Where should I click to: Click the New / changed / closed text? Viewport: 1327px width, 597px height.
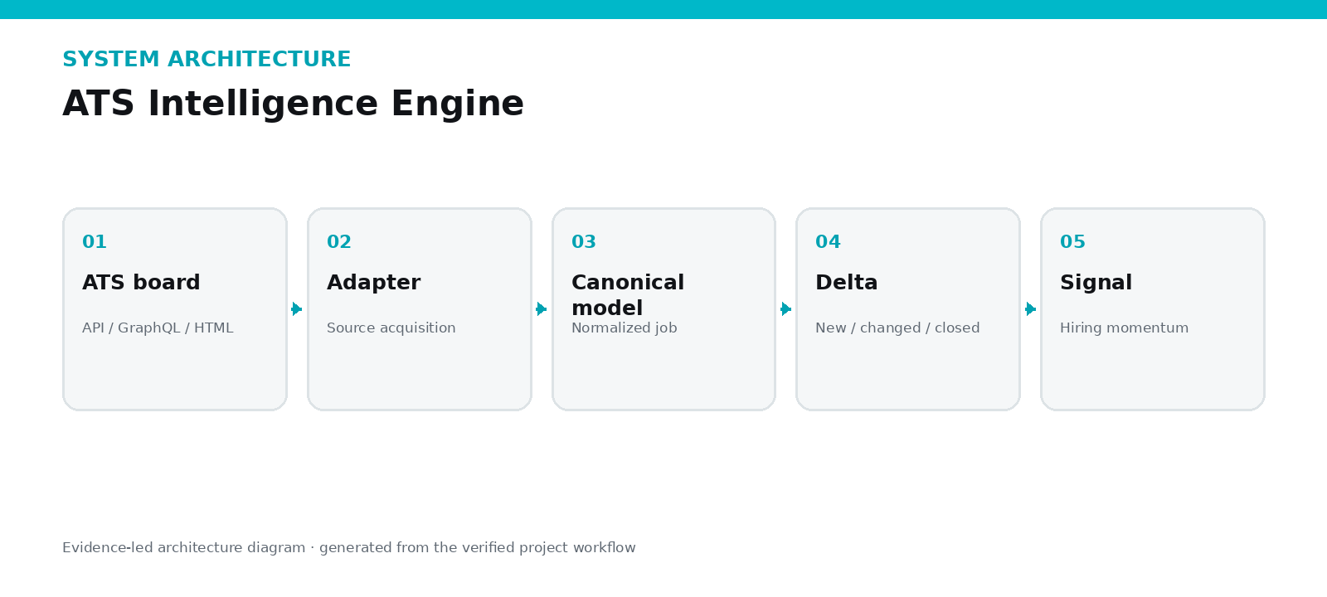pyautogui.click(x=897, y=328)
